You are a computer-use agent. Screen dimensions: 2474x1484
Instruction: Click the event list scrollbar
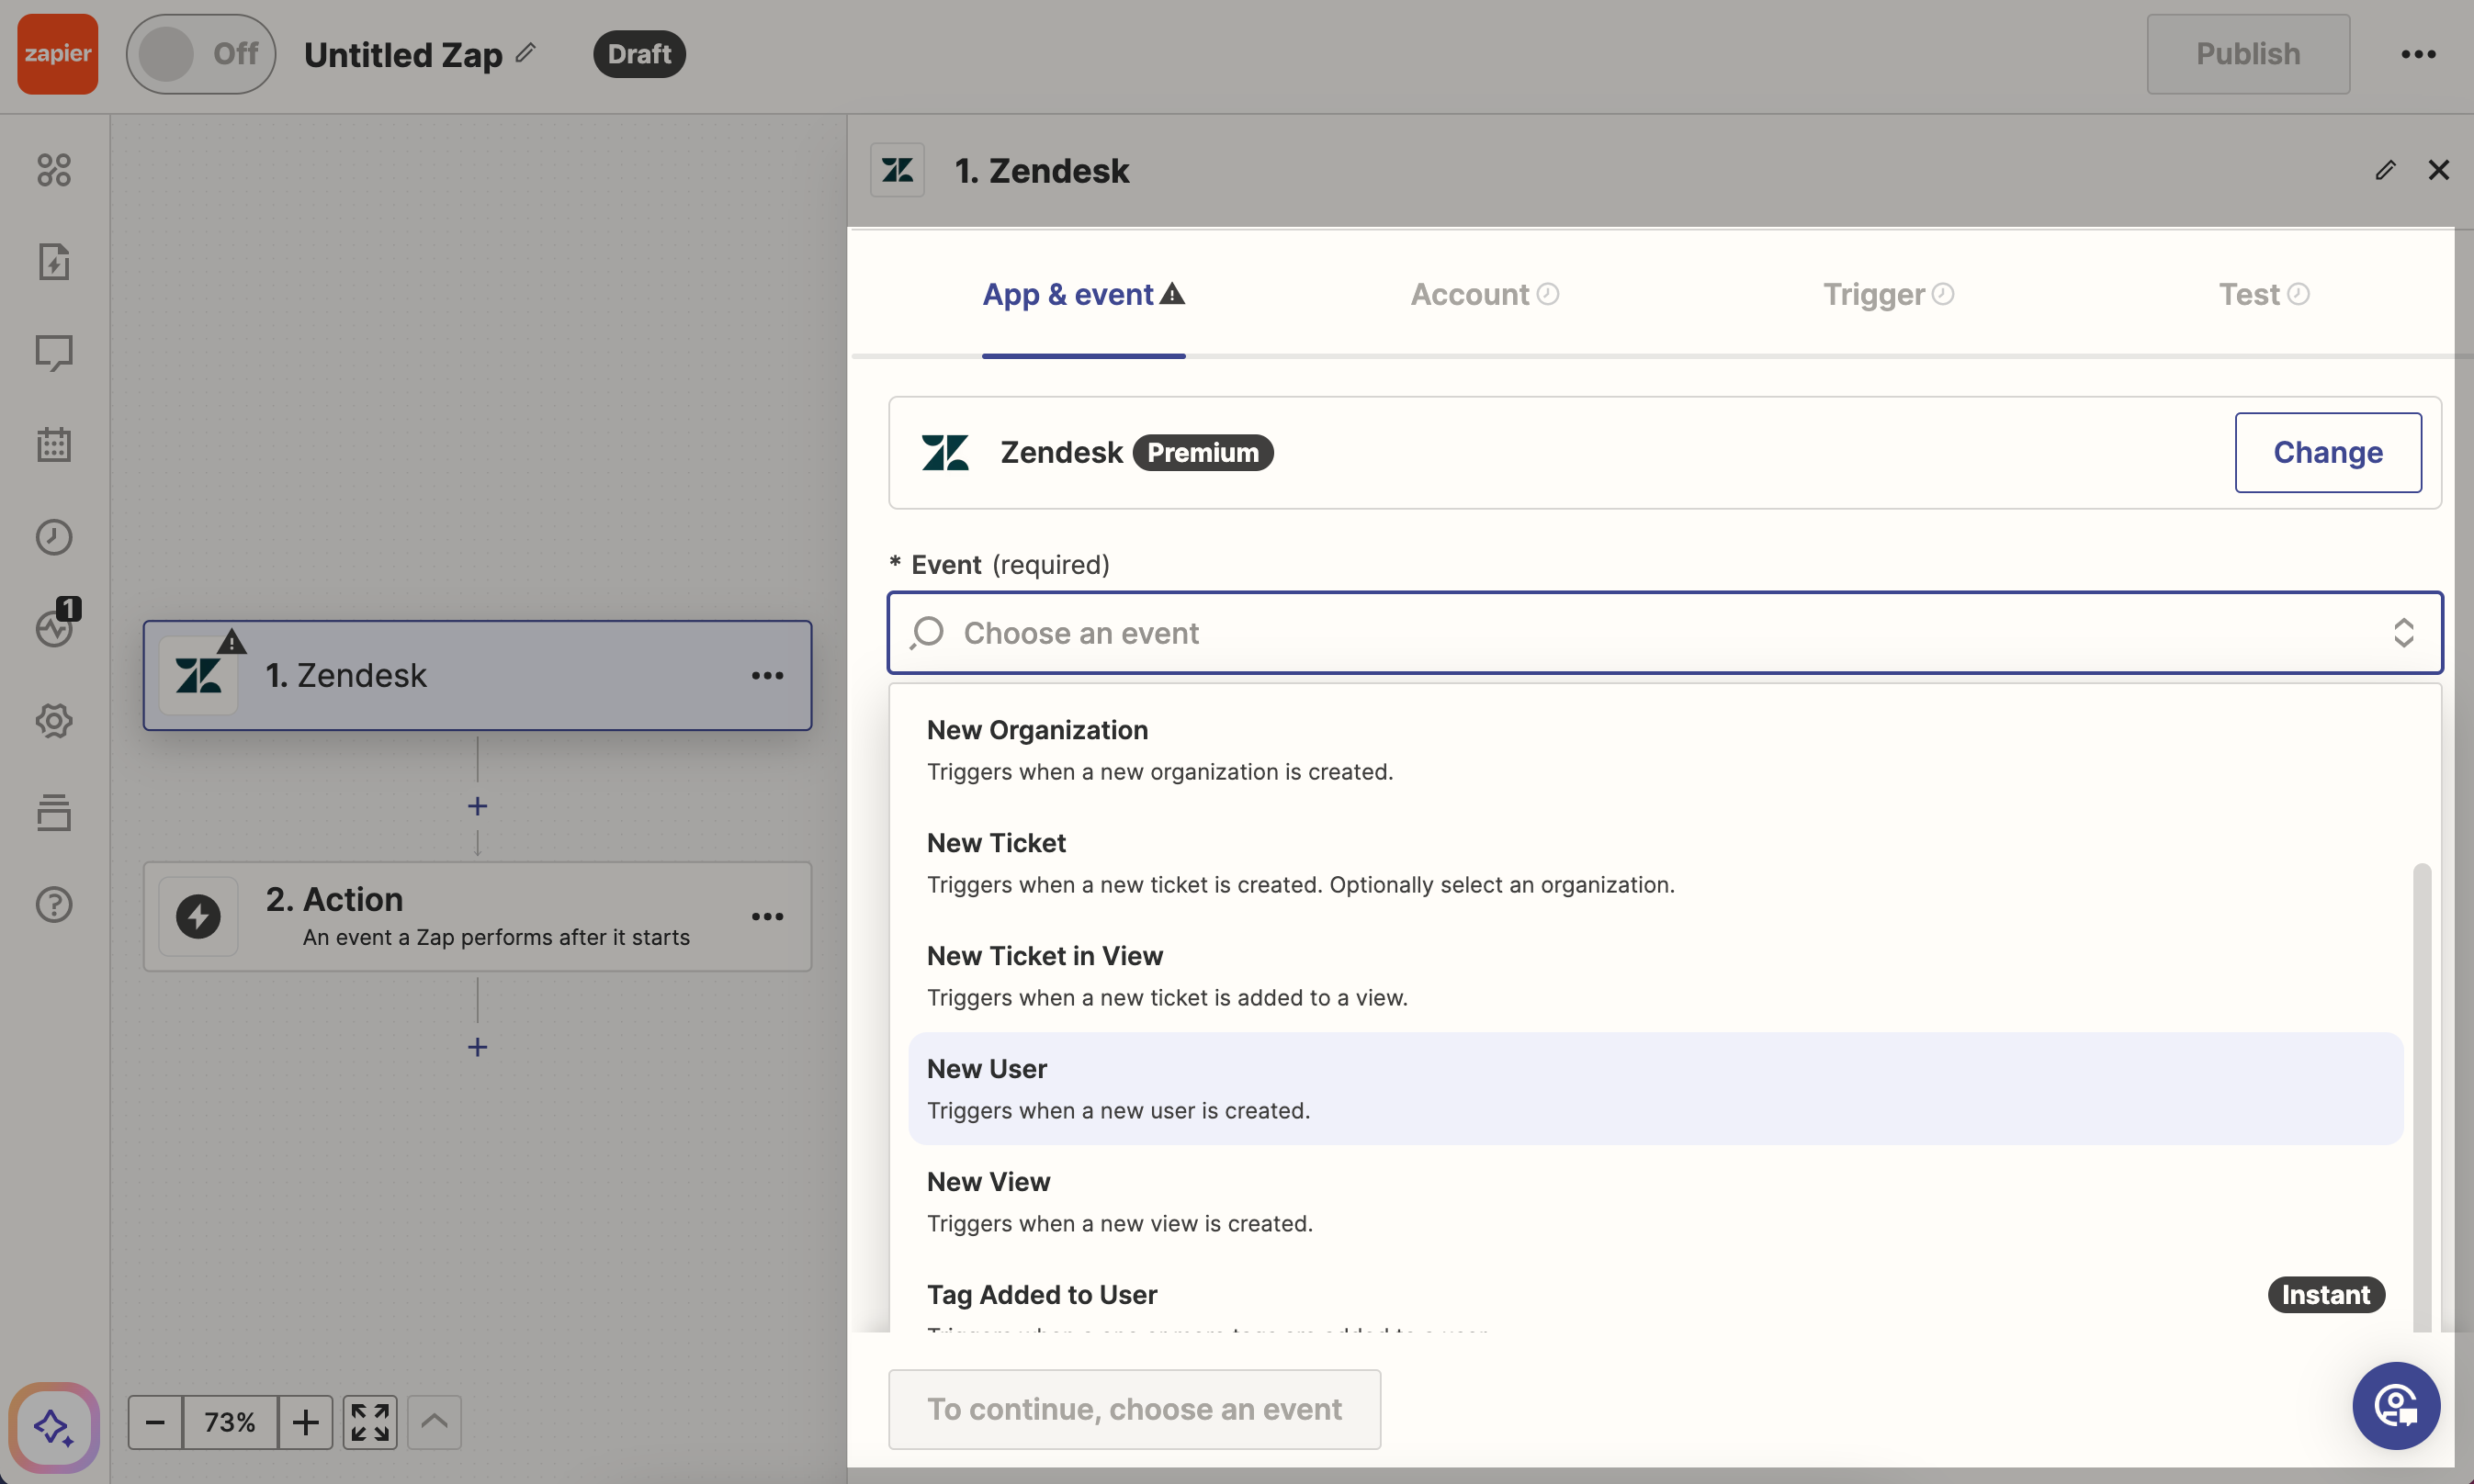click(2421, 1098)
